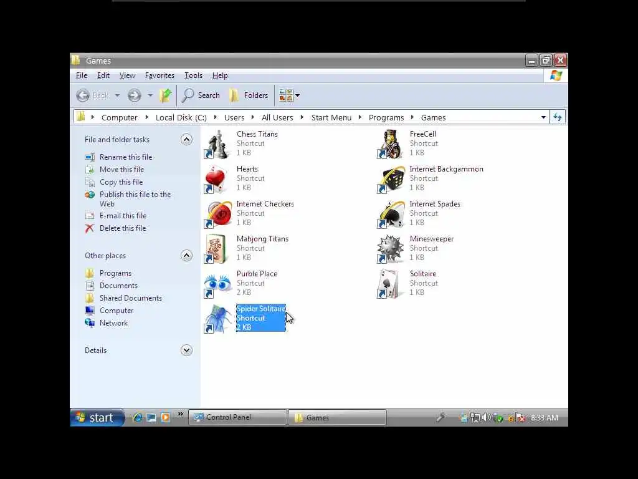The image size is (638, 479).
Task: Open the Favorites menu
Action: coord(159,75)
